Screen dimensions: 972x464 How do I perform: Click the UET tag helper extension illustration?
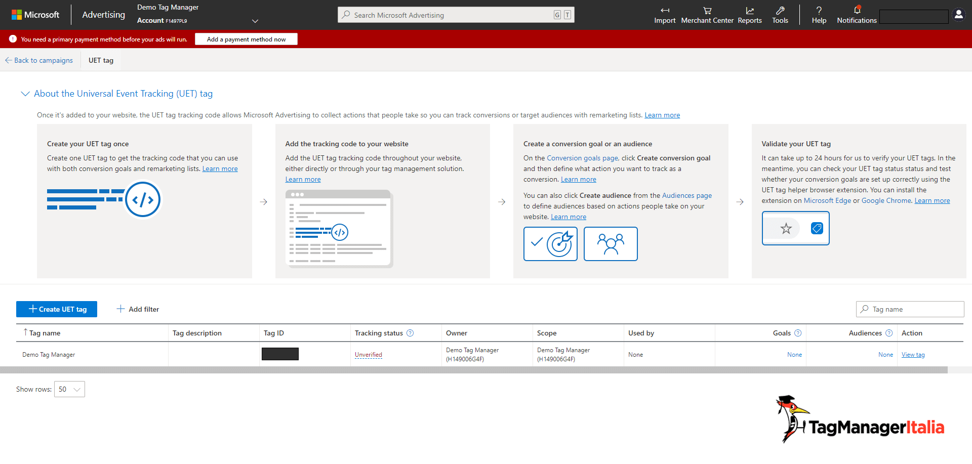click(x=795, y=228)
